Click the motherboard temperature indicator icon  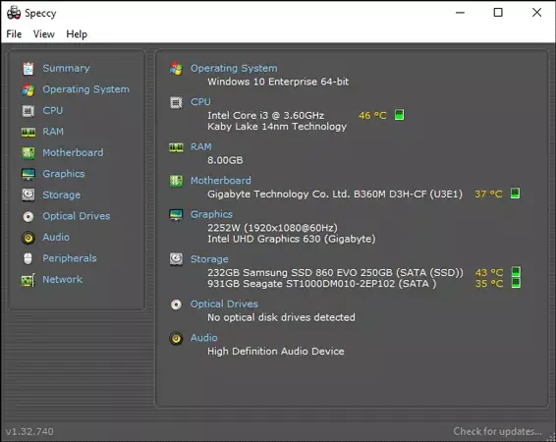tap(515, 193)
